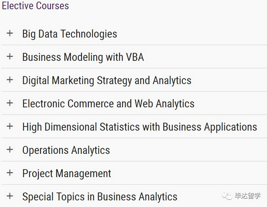Expand Special Topics in Business Analytics title
Screen dimensions: 267x207
tap(100, 197)
